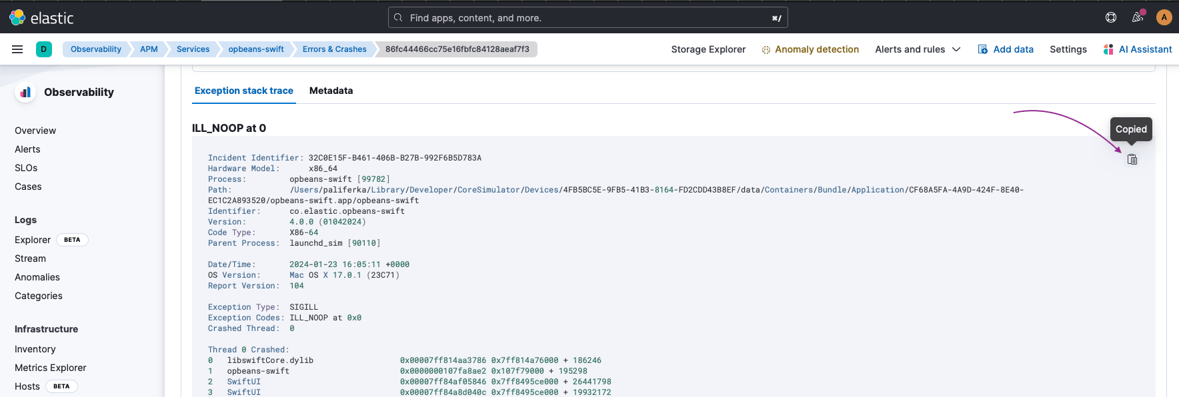Open SLOs in the sidebar
The height and width of the screenshot is (397, 1179).
(26, 168)
